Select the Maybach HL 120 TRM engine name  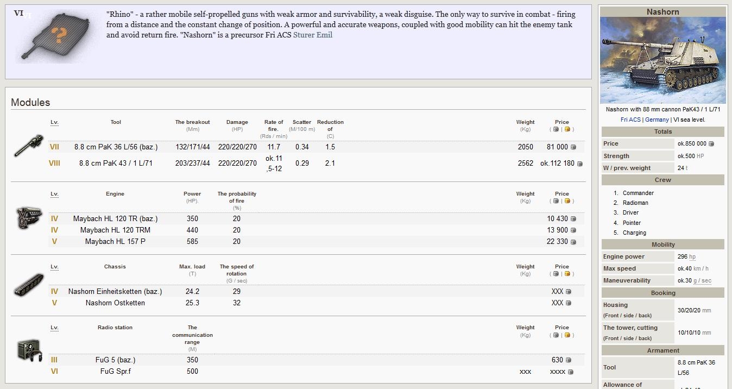point(115,230)
